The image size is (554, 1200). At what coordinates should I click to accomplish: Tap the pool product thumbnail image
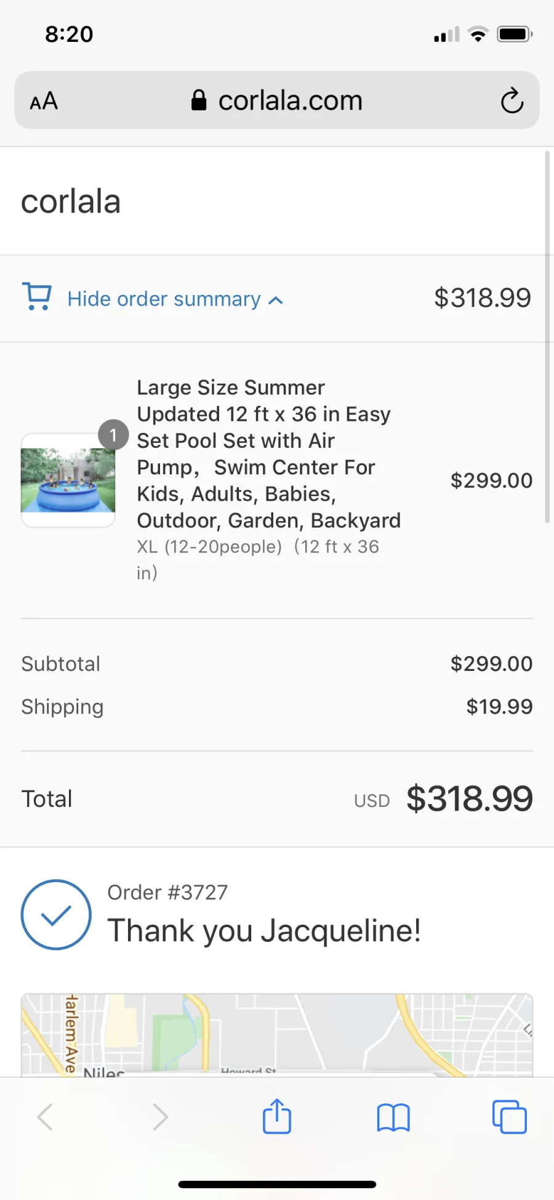click(x=68, y=480)
